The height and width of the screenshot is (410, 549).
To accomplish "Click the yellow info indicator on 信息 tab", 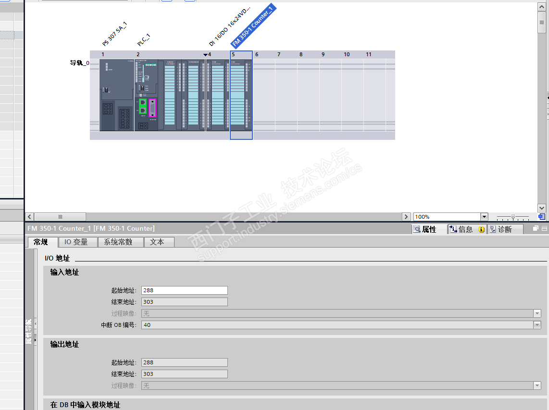I will pyautogui.click(x=481, y=229).
